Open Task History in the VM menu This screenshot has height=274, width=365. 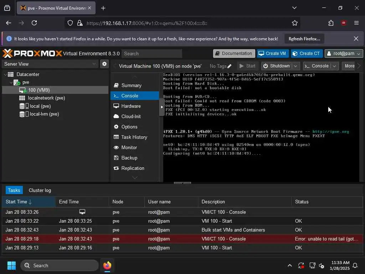tap(134, 137)
